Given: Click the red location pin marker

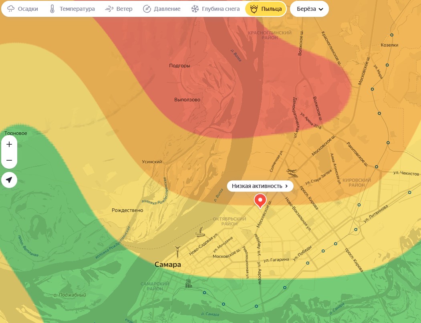Looking at the screenshot, I should (260, 200).
